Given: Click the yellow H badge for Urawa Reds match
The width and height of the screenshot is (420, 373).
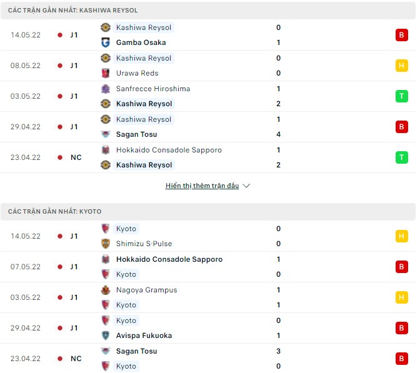Looking at the screenshot, I should click(401, 66).
